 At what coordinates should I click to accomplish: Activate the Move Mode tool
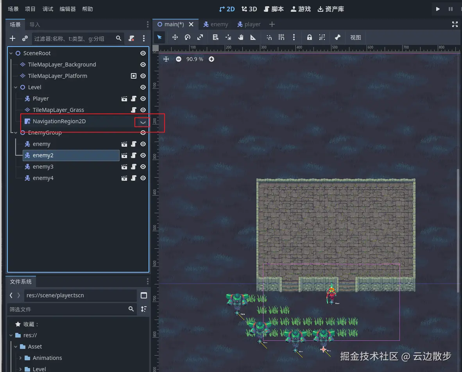tap(175, 38)
